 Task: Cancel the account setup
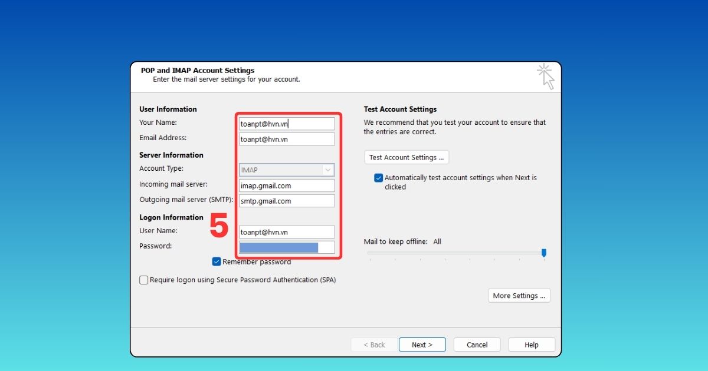click(477, 344)
